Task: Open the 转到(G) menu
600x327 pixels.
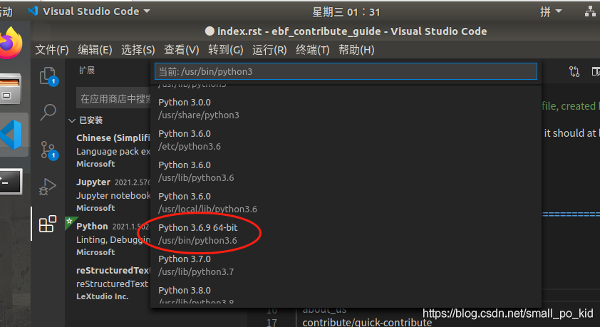Action: click(226, 50)
